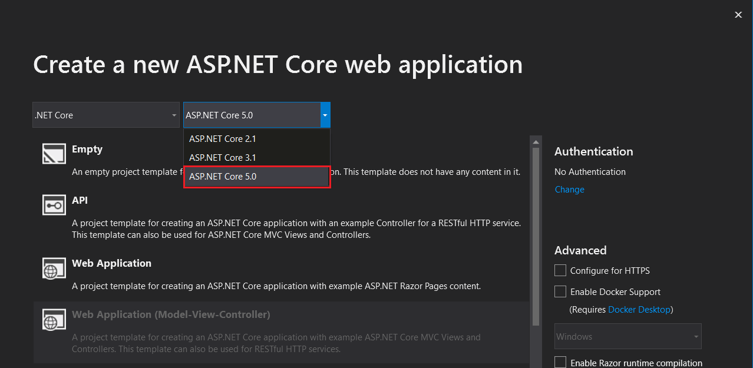Enable Razor runtime compilation

coord(560,362)
